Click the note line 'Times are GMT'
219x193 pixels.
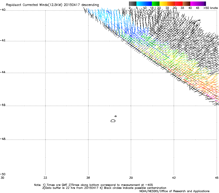coord(57,185)
